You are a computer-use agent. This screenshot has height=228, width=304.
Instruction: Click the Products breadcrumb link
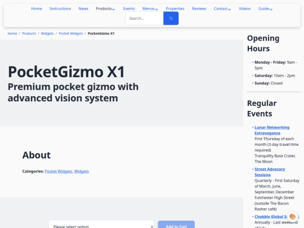[29, 33]
